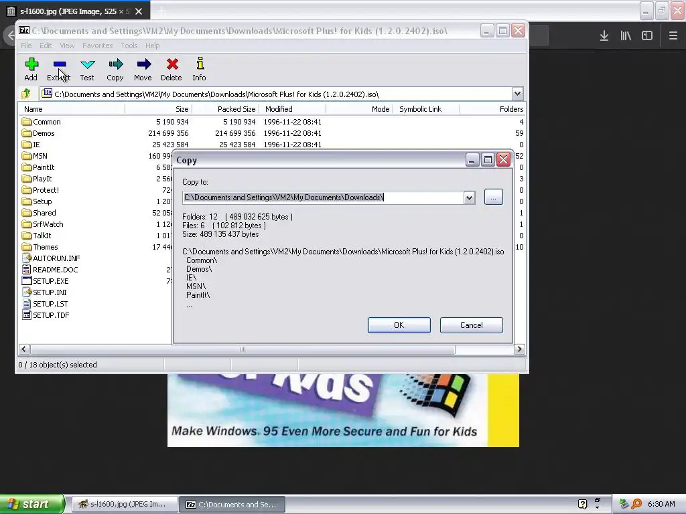Open the Edit menu
The width and height of the screenshot is (686, 514).
[x=46, y=46]
